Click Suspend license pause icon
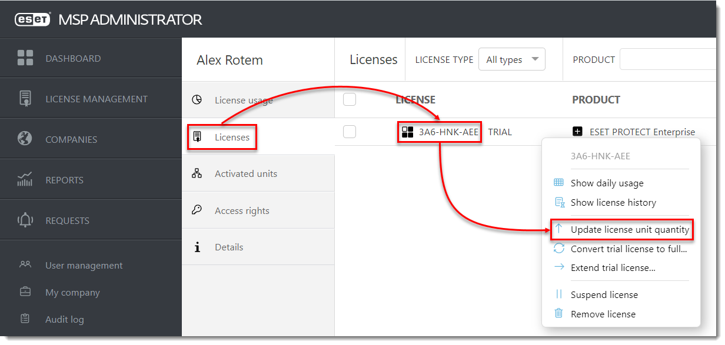The height and width of the screenshot is (345, 725). [559, 294]
